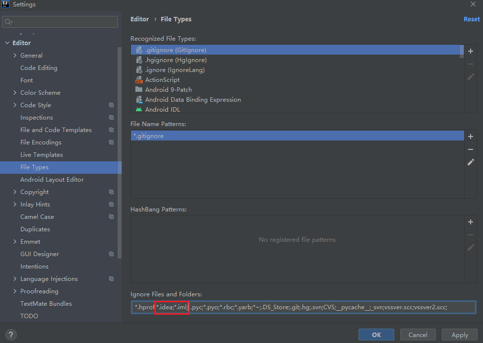The width and height of the screenshot is (483, 343).
Task: Click the OK button
Action: click(376, 335)
